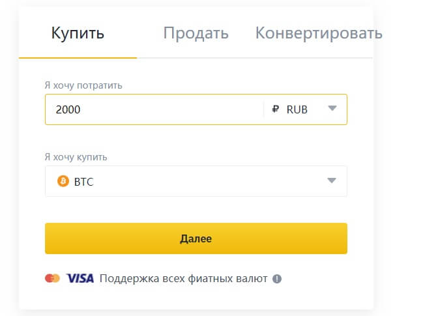Expand the RUB fiat currency dropdown arrow
Screen dimensions: 423x316
332,108
